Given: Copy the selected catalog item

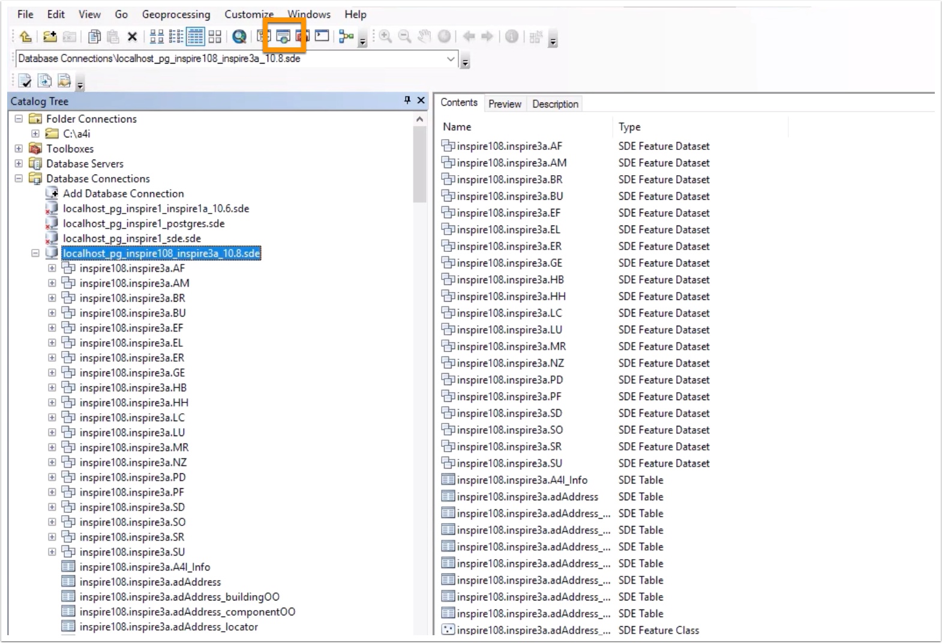Looking at the screenshot, I should pyautogui.click(x=94, y=37).
